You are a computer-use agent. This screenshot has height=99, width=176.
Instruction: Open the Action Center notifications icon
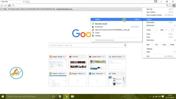coord(163,97)
